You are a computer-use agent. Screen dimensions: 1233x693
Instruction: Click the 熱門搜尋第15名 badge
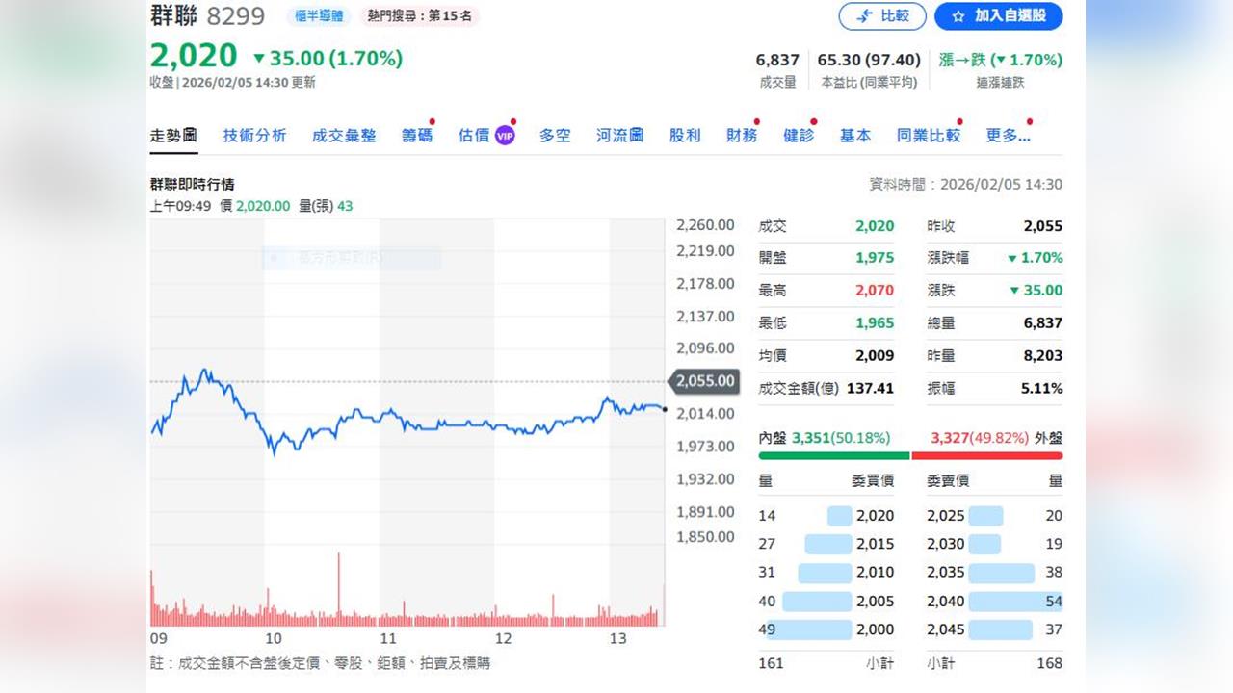[419, 15]
